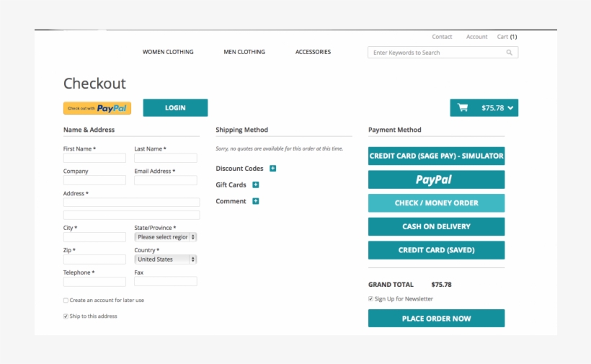Click the City input field
The image size is (591, 364).
pyautogui.click(x=94, y=237)
